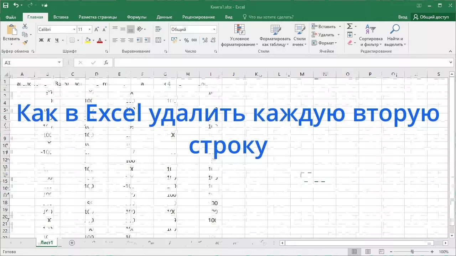456x256 pixels.
Task: Click Decrease Decimal icon
Action: tap(213, 40)
